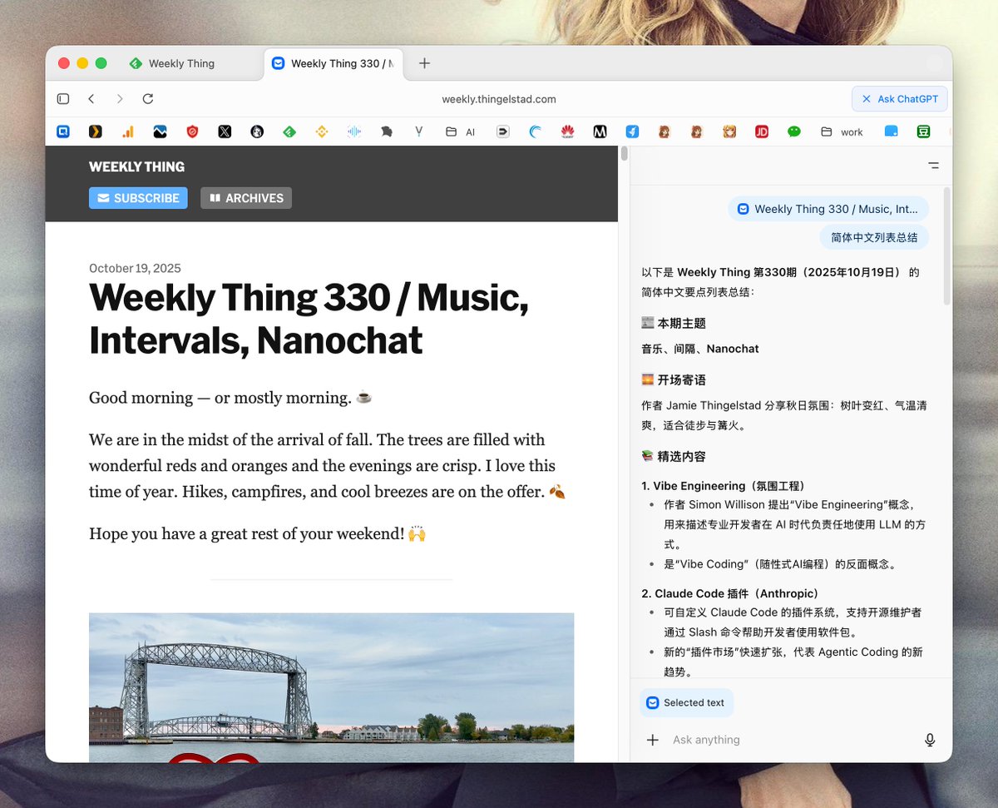This screenshot has height=808, width=998.
Task: Click the October 19, 2025 date
Action: [135, 268]
